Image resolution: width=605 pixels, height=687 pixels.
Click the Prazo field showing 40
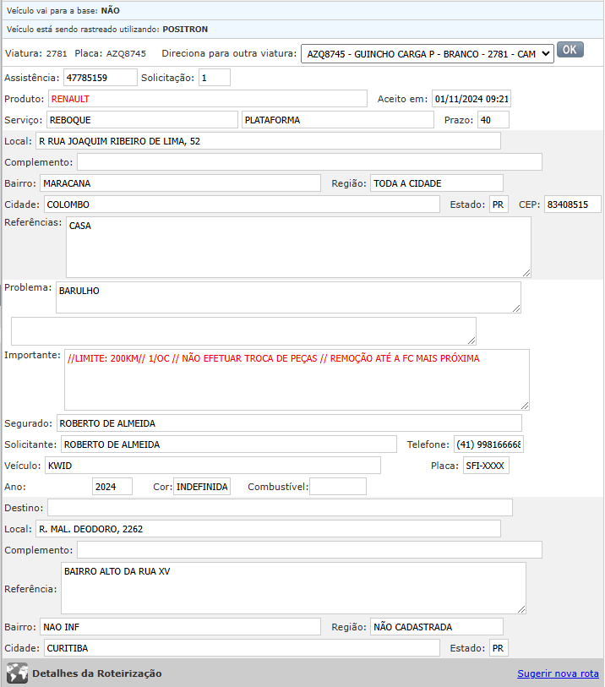pos(493,120)
